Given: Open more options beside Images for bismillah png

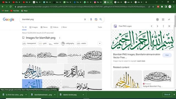Looking at the screenshot, I should pyautogui.click(x=60, y=38).
